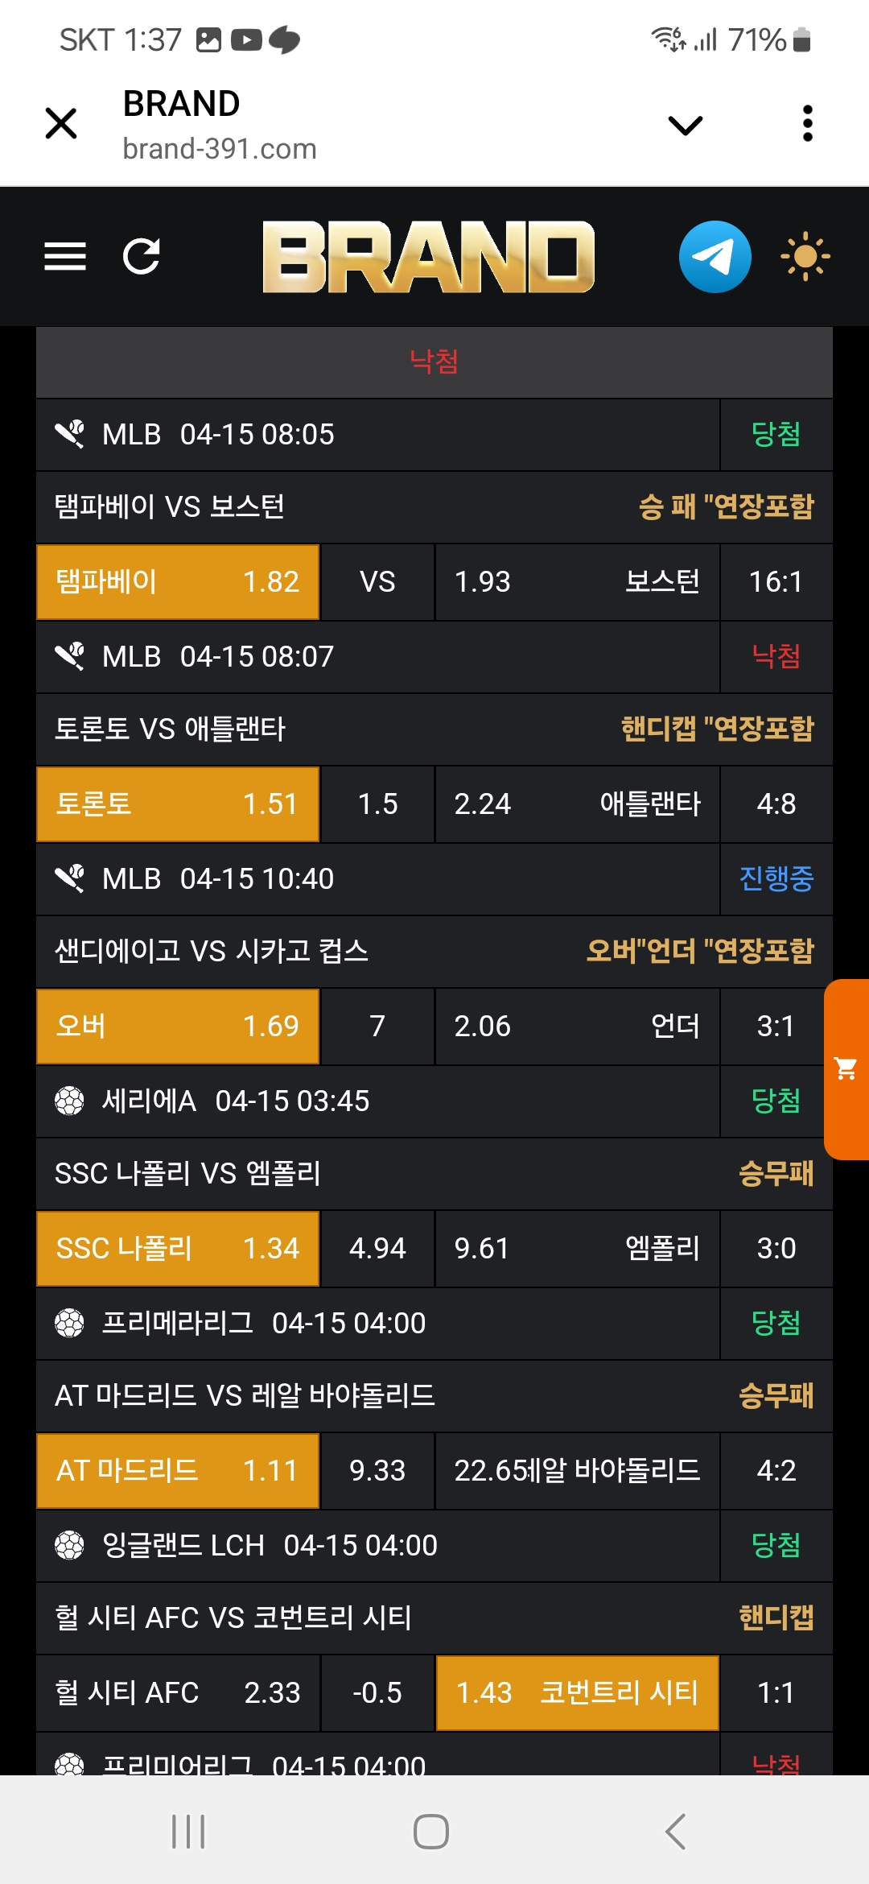869x1884 pixels.
Task: Select the 언더 2.06 under bet
Action: coord(576,1027)
